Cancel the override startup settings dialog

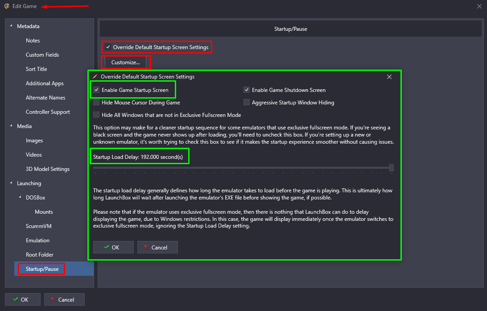tap(157, 247)
